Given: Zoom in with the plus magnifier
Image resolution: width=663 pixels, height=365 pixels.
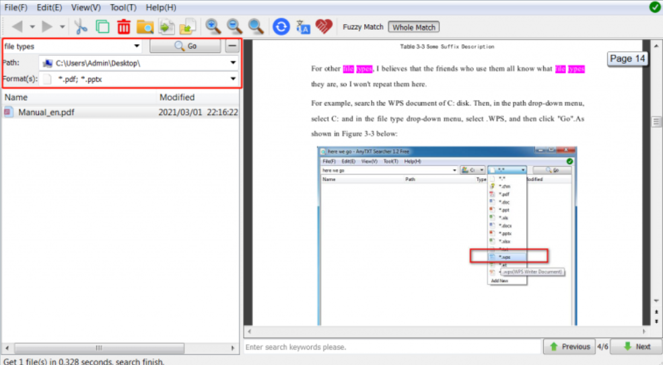Looking at the screenshot, I should [x=213, y=27].
